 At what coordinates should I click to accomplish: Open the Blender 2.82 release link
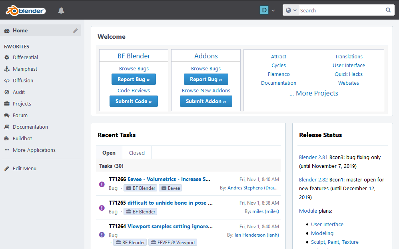pos(313,179)
